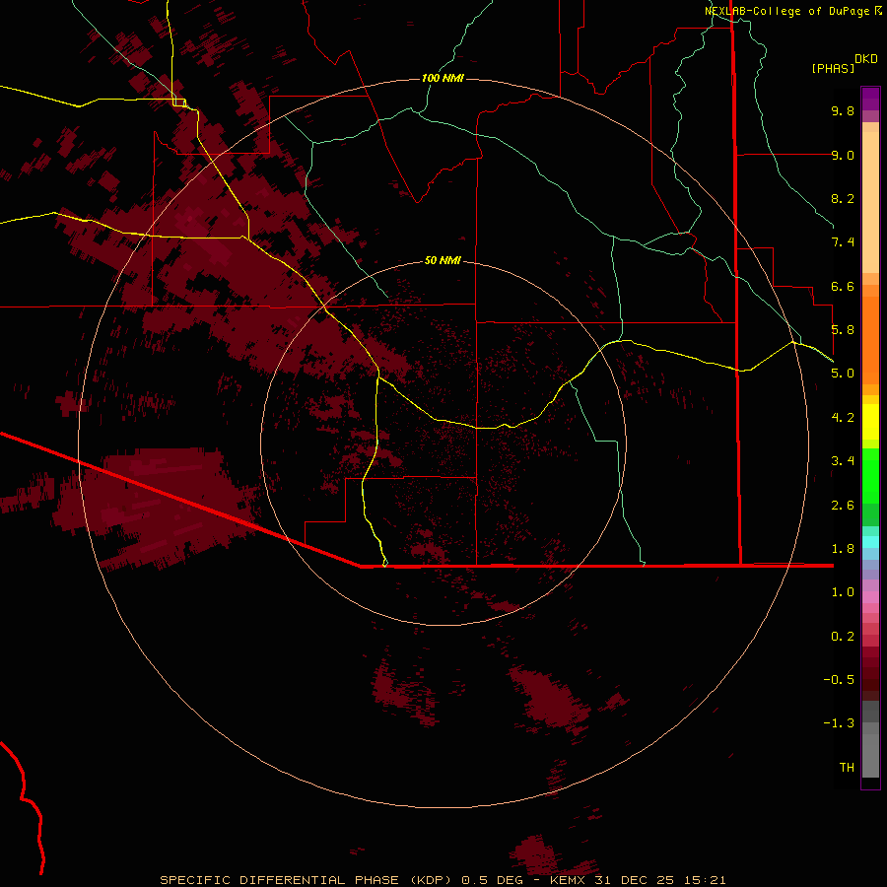This screenshot has height=887, width=887.
Task: Click the 50 NMI range ring label
Action: 443,260
